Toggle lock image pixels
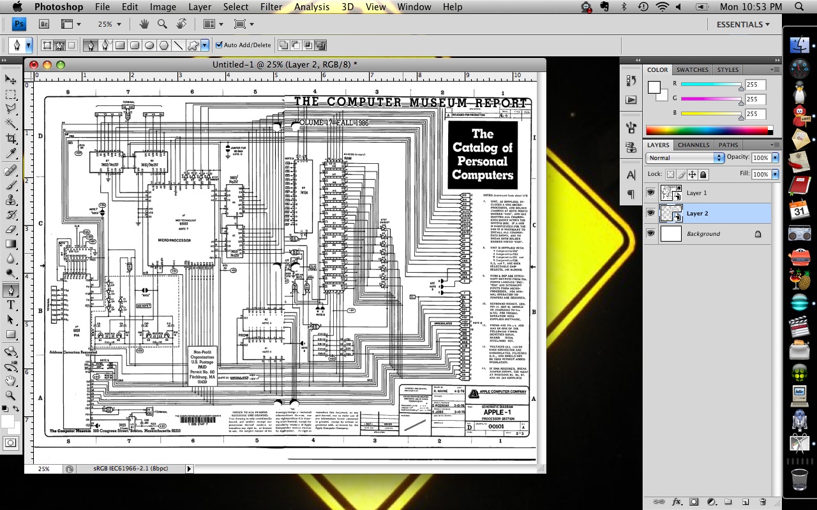This screenshot has width=817, height=510. (x=681, y=174)
